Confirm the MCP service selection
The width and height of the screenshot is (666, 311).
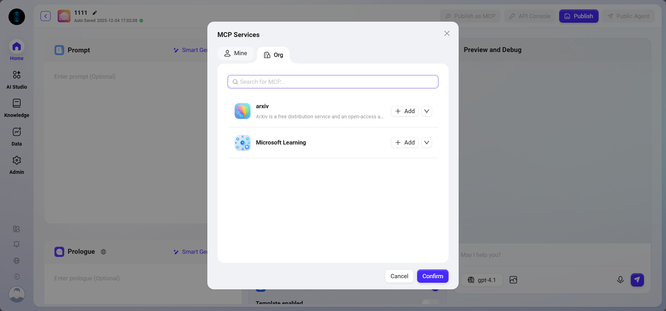[x=432, y=276]
